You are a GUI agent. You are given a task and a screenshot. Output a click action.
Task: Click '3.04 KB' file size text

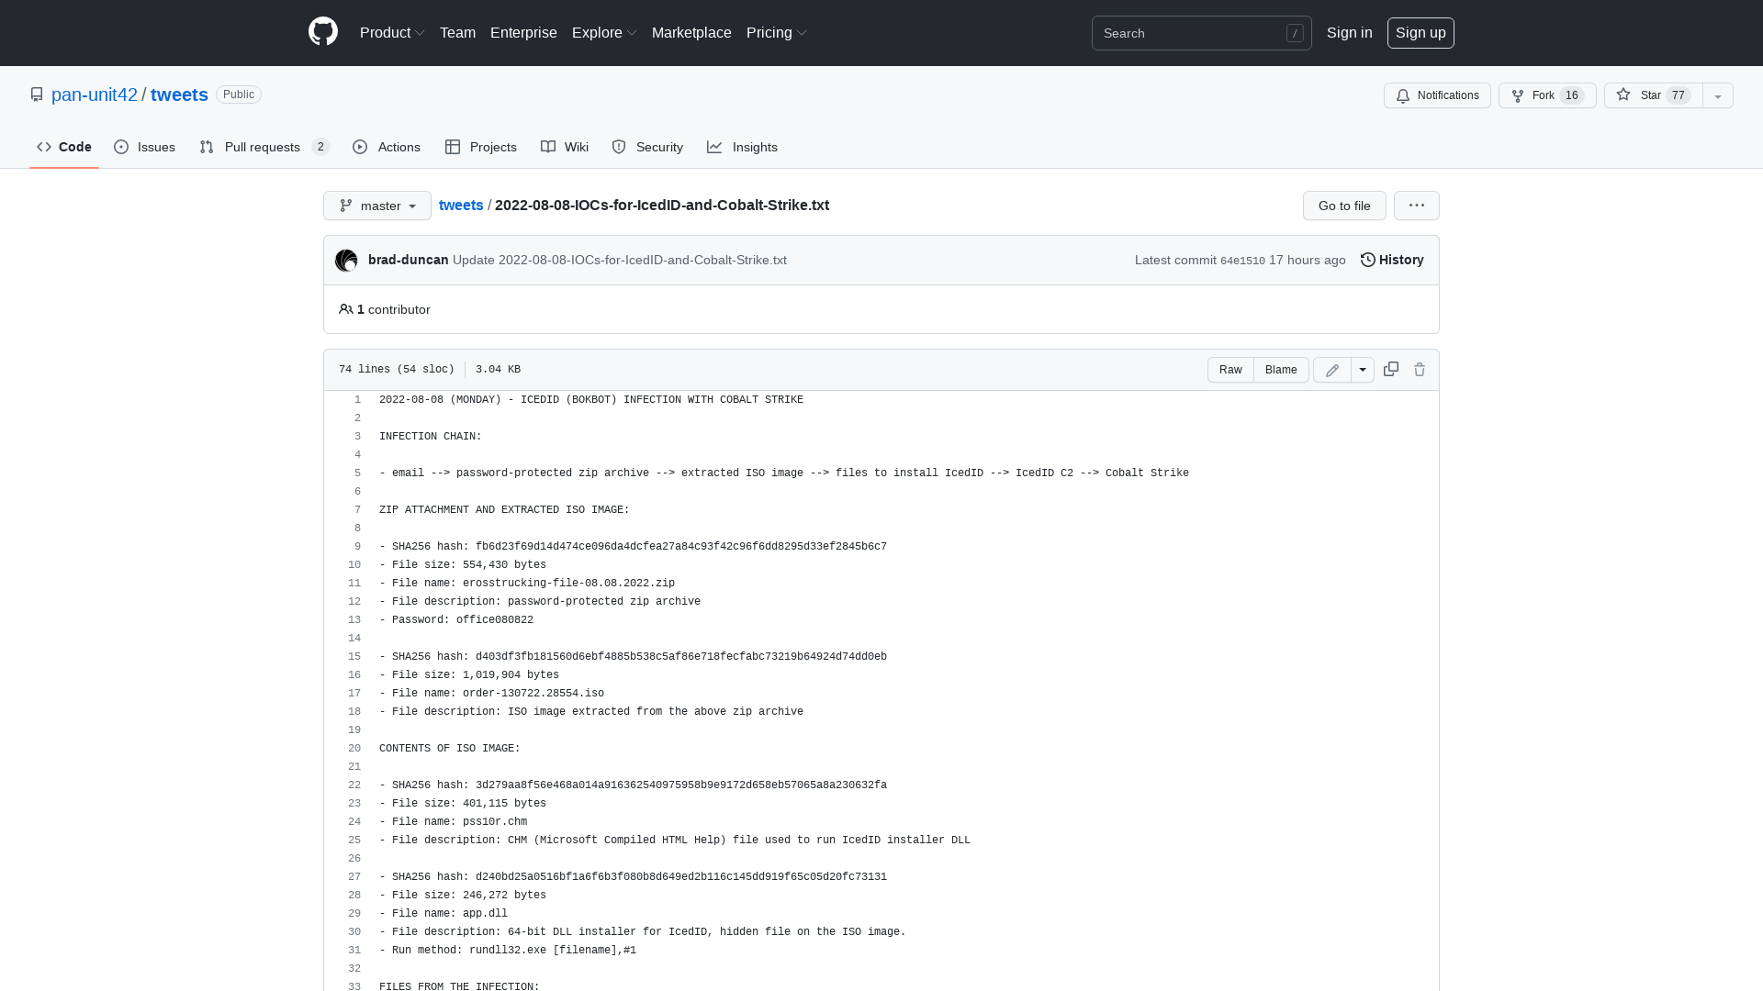pos(498,370)
